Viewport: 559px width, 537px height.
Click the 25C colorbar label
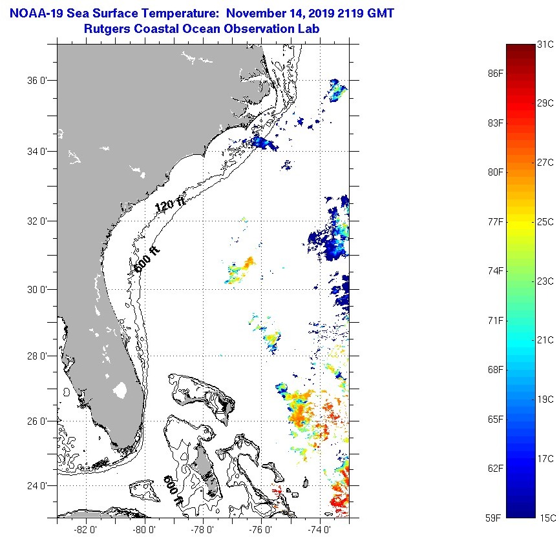coord(546,221)
